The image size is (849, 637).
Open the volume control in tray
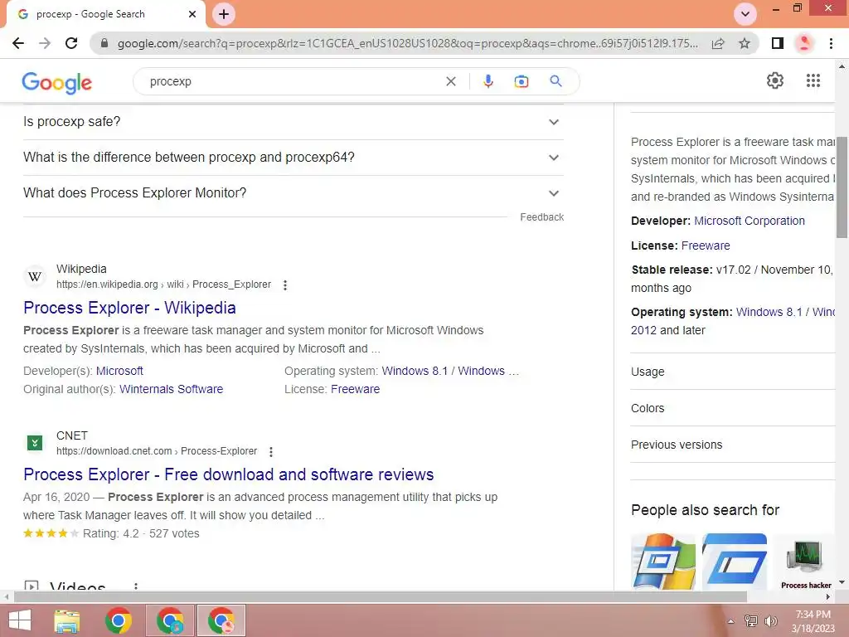(x=770, y=621)
